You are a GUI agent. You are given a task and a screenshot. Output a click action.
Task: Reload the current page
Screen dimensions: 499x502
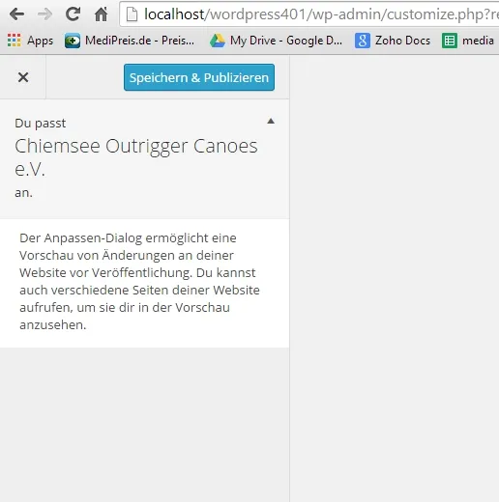[73, 14]
